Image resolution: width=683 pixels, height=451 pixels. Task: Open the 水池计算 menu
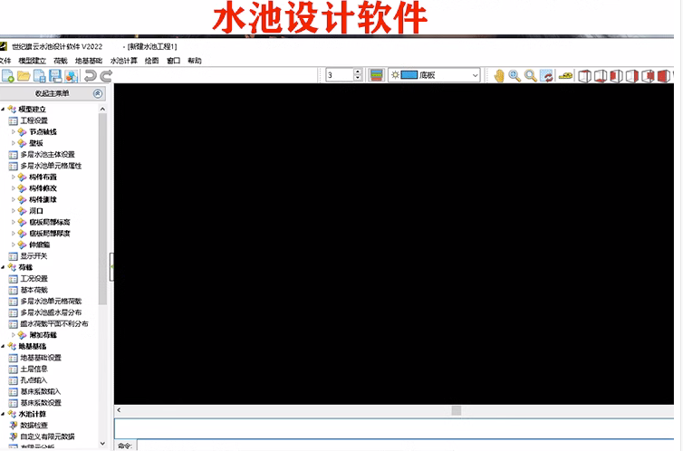coord(123,60)
